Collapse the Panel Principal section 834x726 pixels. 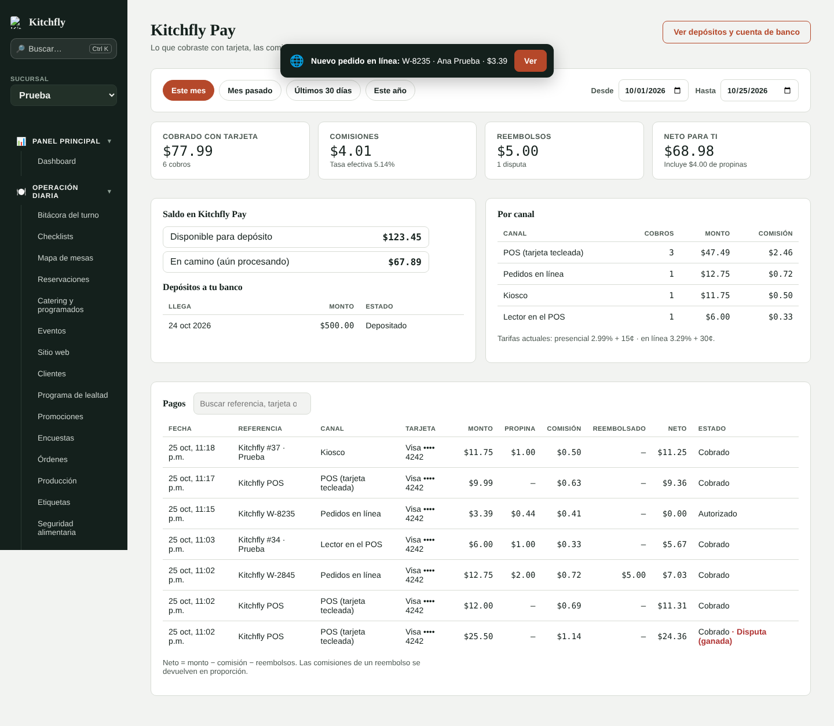(x=109, y=141)
